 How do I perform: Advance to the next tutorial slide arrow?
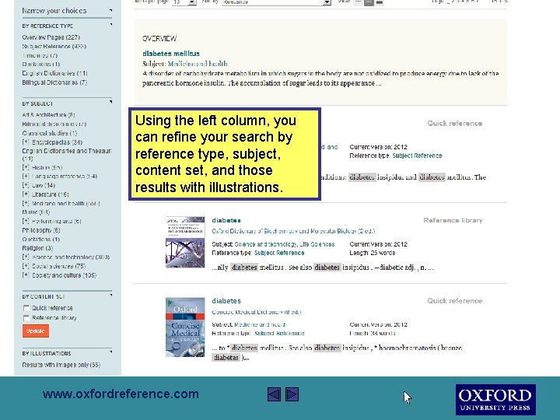tap(292, 394)
